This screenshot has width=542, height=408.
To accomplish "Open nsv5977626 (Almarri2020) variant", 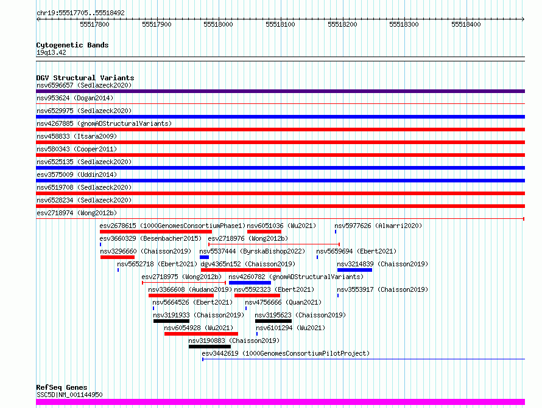I will [x=378, y=226].
